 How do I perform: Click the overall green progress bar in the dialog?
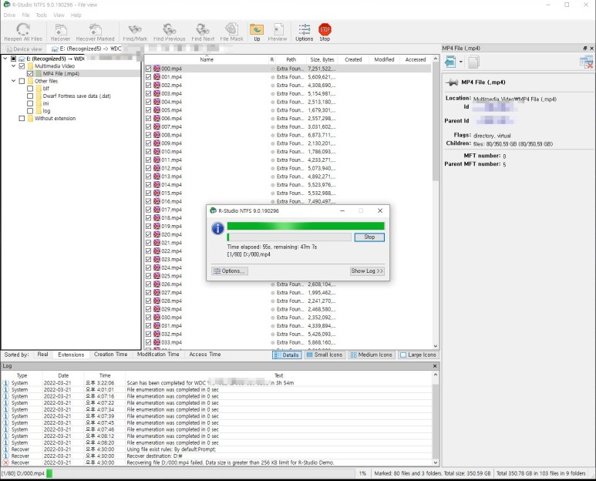[x=305, y=227]
